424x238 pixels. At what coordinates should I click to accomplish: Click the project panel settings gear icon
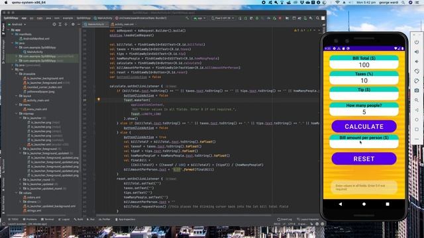tap(73, 24)
